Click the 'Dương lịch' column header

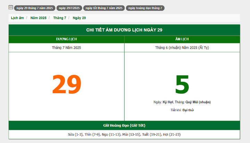[66, 39]
